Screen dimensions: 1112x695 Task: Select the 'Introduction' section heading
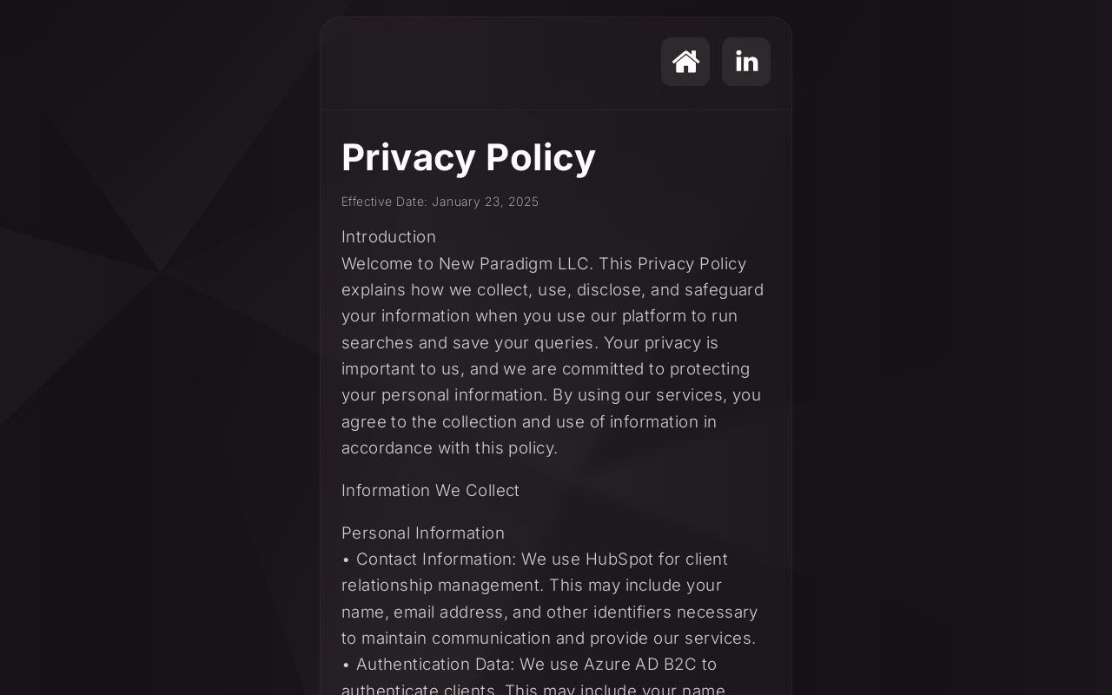pos(388,236)
